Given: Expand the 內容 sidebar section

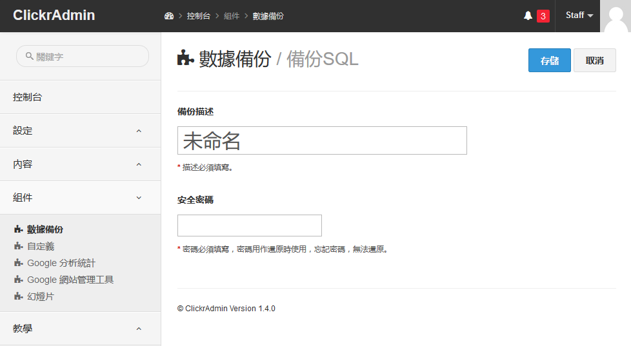Looking at the screenshot, I should 81,164.
